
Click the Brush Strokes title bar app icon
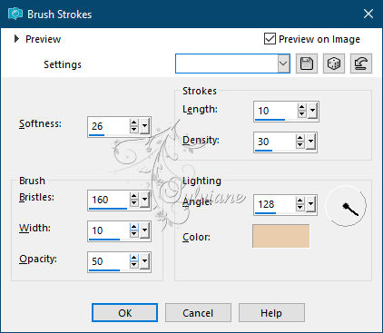(x=15, y=14)
